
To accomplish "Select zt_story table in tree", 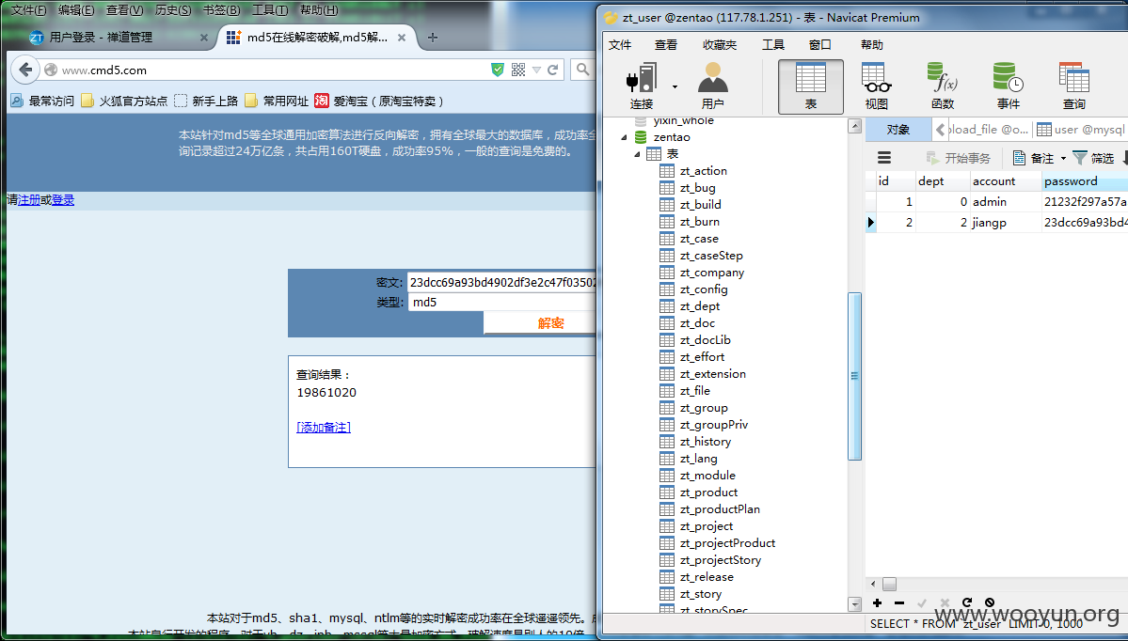I will tap(701, 594).
